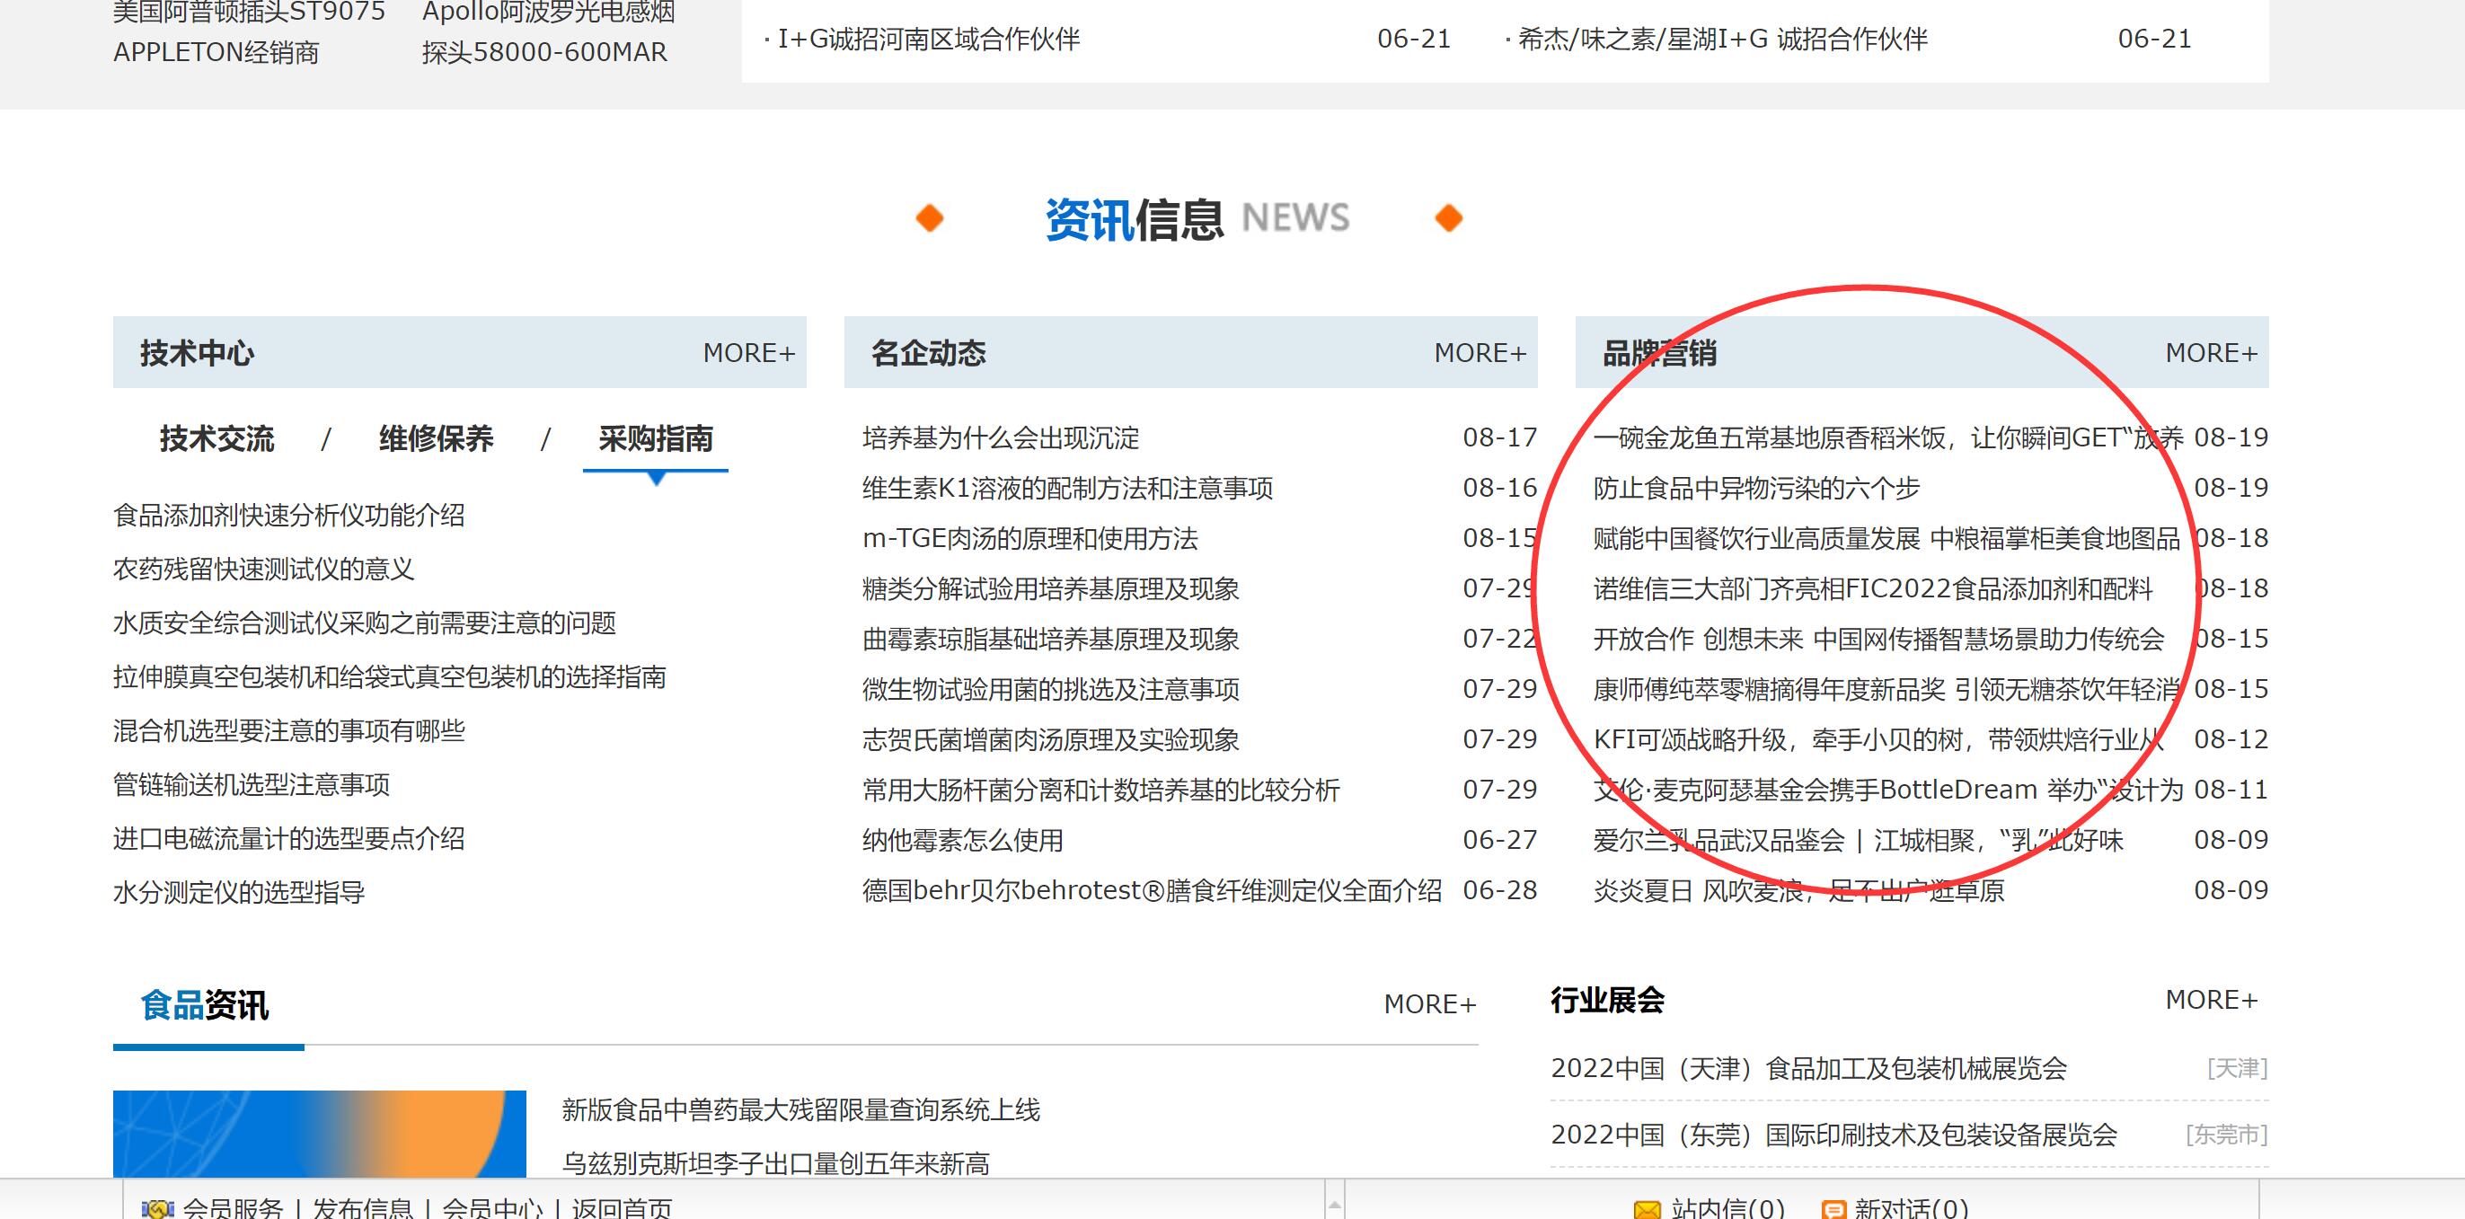Open article 纳他霉素怎么使用
The height and width of the screenshot is (1219, 2465).
point(964,840)
